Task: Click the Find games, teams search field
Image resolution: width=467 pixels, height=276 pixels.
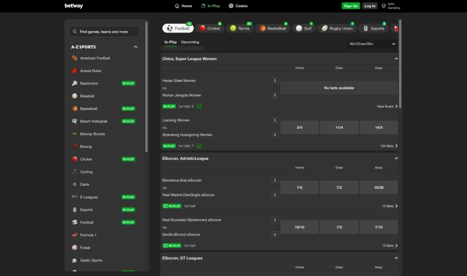Action: click(104, 32)
